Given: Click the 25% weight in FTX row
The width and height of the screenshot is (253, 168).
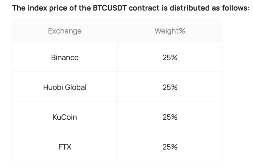Looking at the screenshot, I should click(170, 147).
